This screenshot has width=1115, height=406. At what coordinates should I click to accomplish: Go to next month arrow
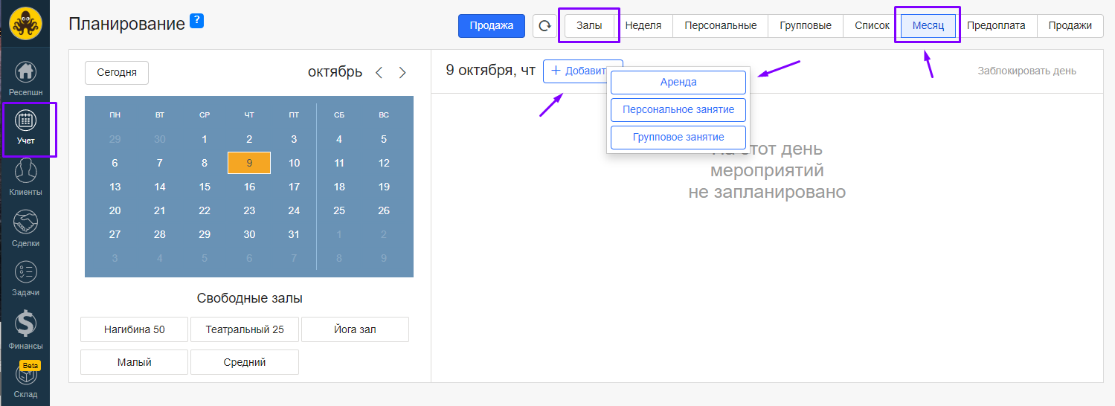[x=402, y=73]
